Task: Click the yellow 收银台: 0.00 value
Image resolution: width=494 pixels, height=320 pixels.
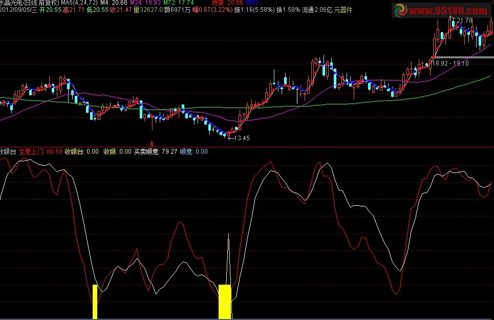Action: click(x=81, y=152)
